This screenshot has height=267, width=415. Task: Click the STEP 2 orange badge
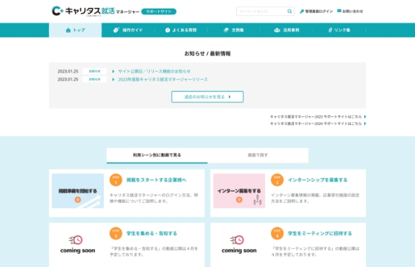click(x=277, y=180)
